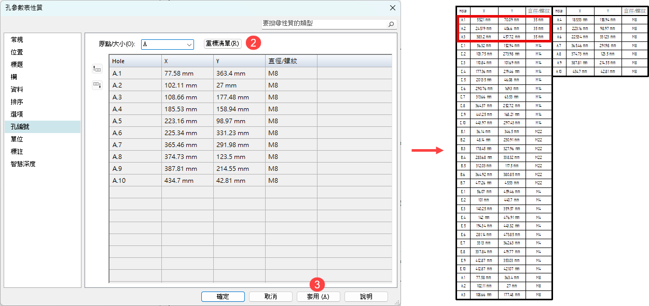Open the 排序 settings page

click(x=17, y=102)
